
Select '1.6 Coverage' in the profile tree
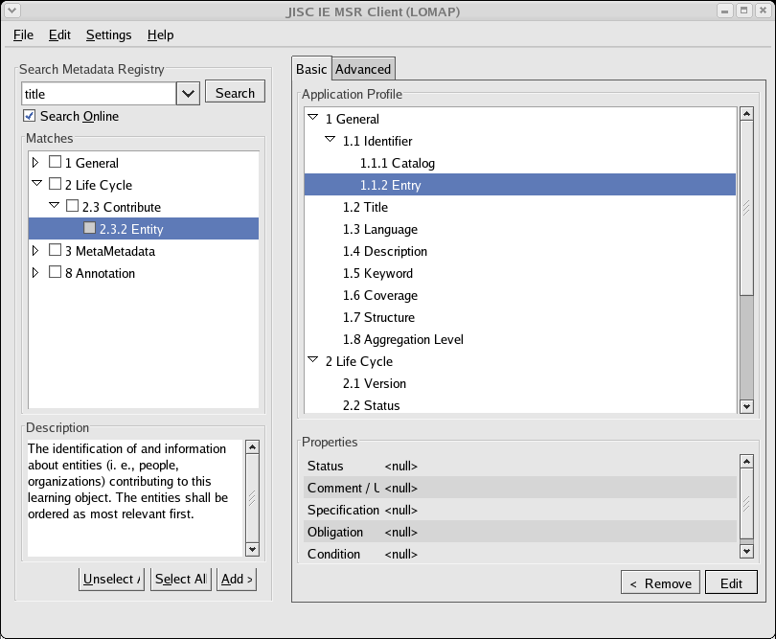pyautogui.click(x=520, y=295)
